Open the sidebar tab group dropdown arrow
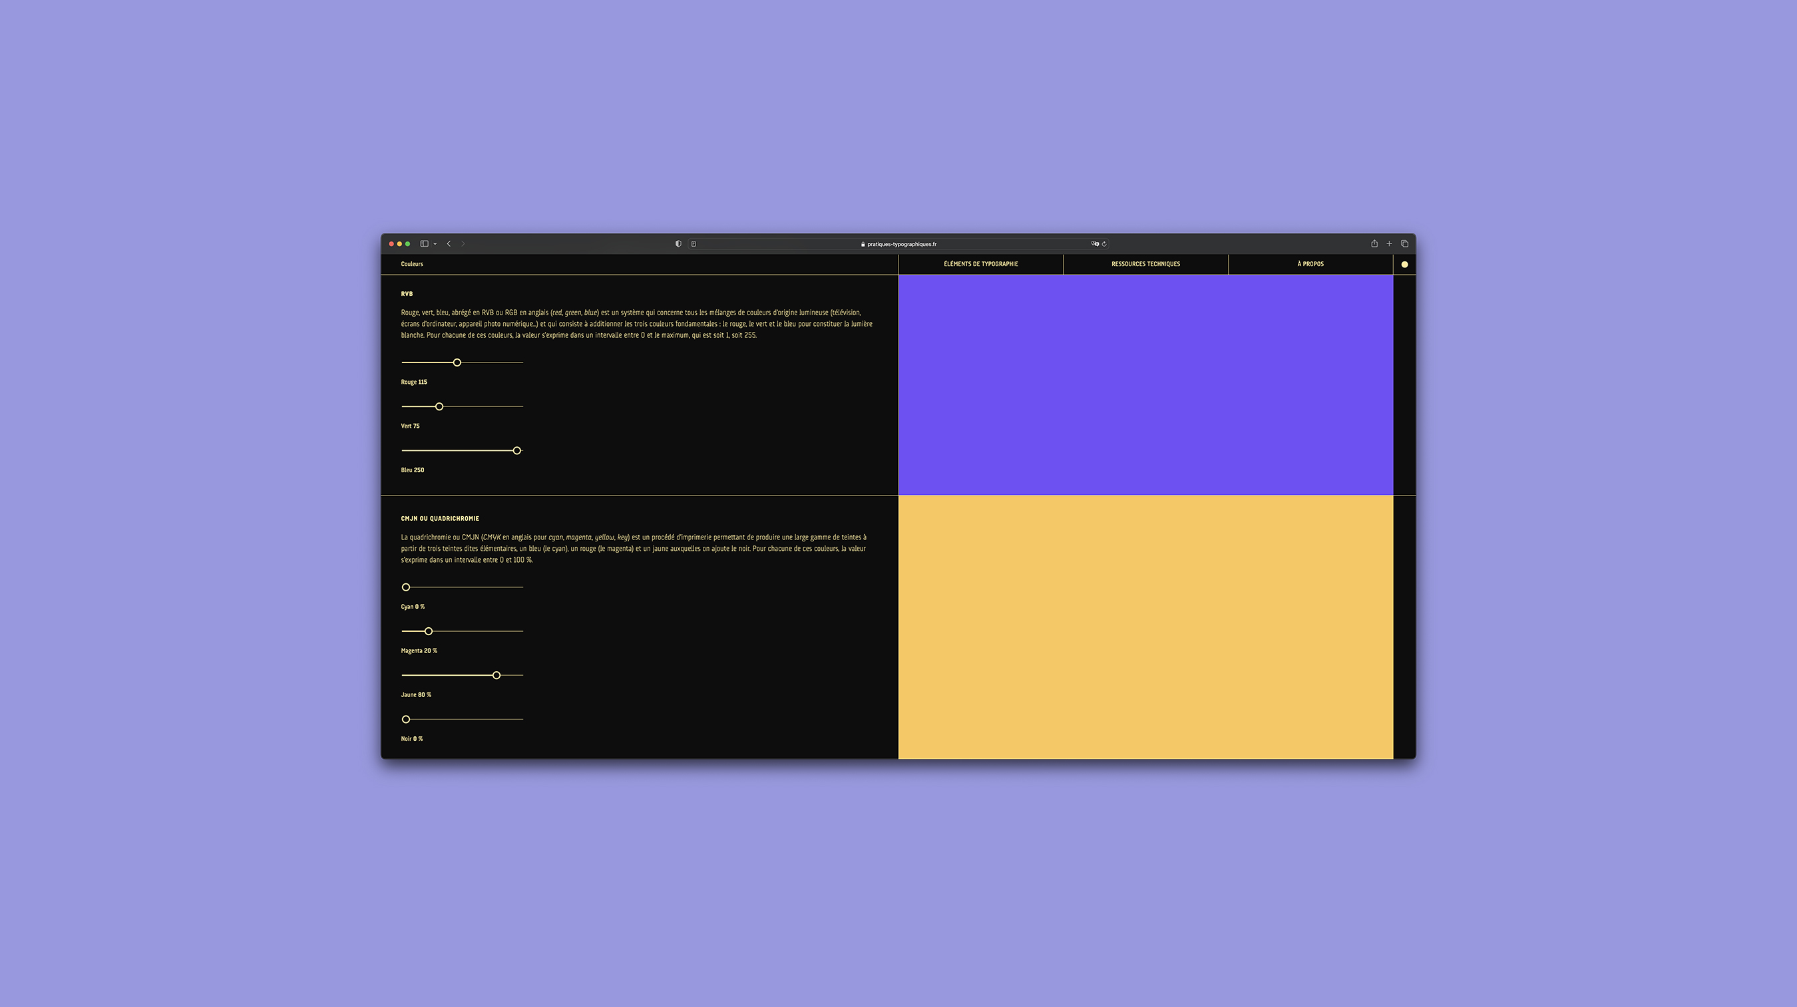The height and width of the screenshot is (1007, 1797). (x=435, y=244)
